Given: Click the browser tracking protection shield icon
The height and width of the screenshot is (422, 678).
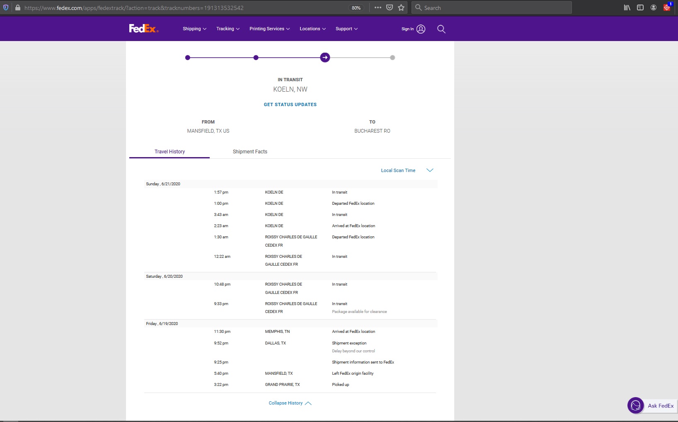Looking at the screenshot, I should coord(6,7).
